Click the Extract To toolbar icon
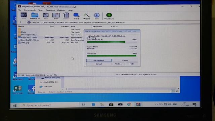Viewport: 215px width, 121px height. [35, 16]
